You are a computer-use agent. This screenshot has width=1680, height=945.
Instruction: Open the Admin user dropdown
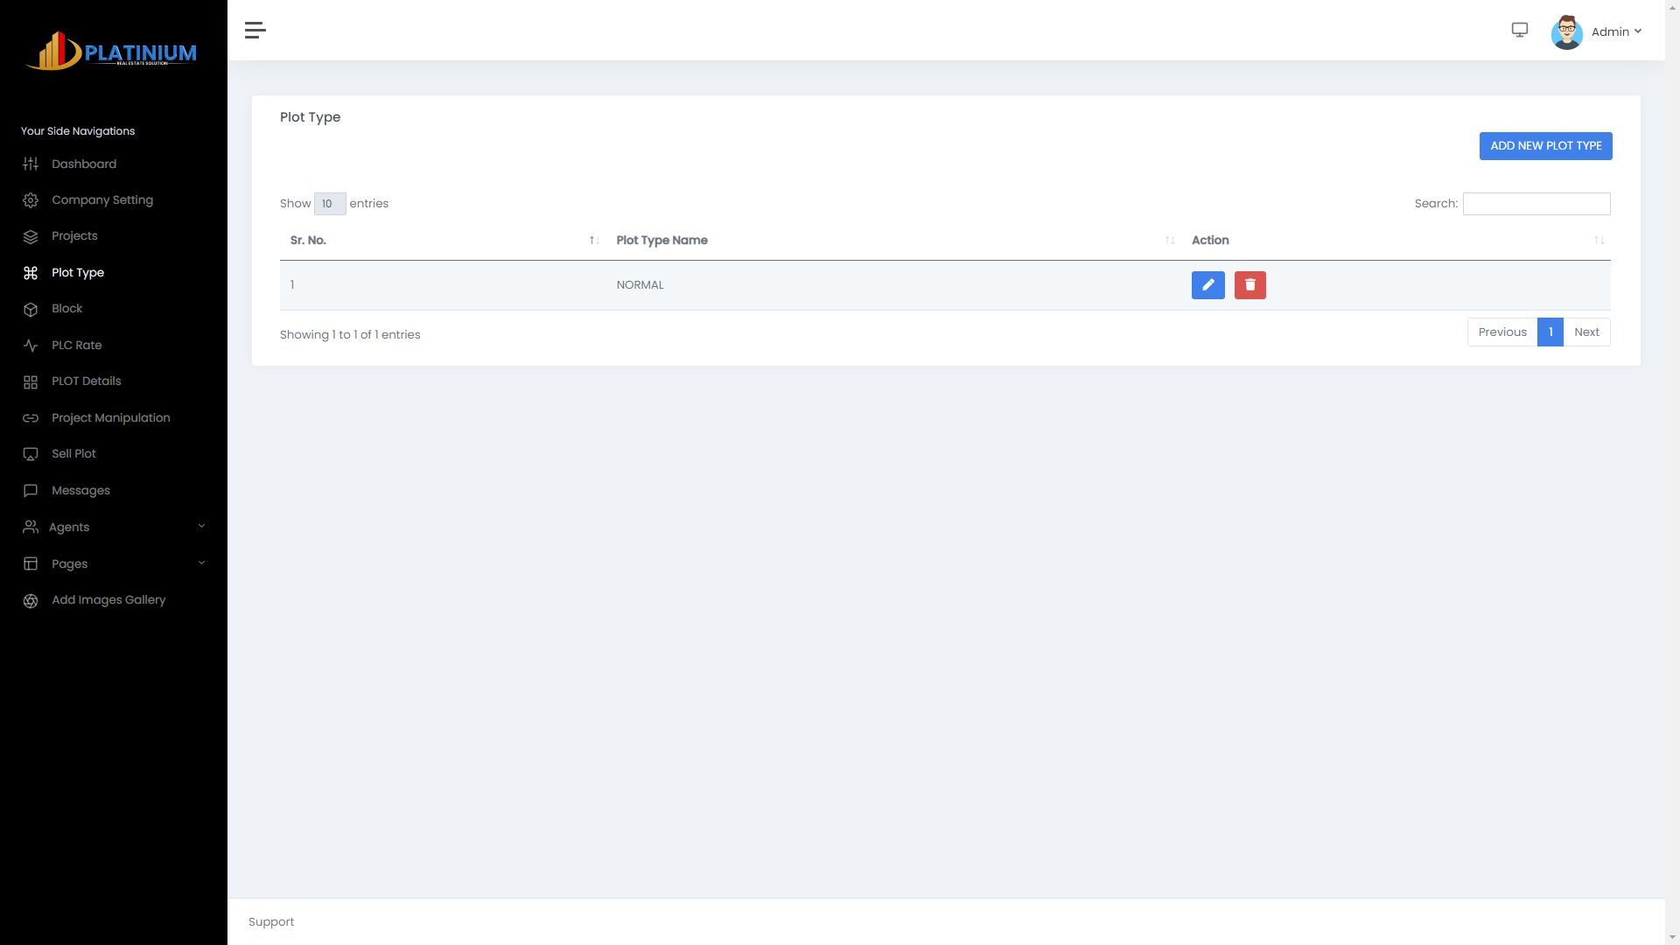click(1615, 32)
